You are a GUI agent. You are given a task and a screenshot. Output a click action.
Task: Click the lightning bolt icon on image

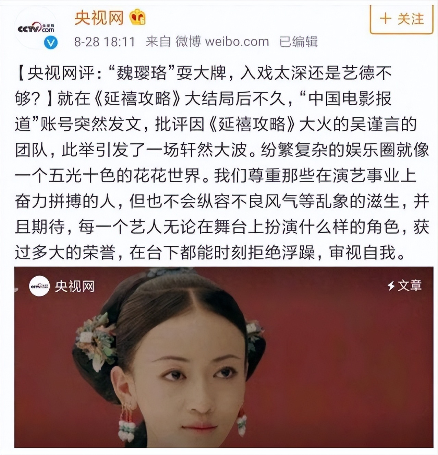pos(391,285)
